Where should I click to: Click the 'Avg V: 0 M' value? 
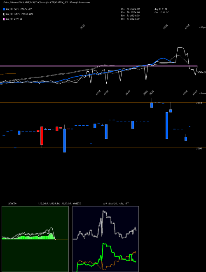pos(161,9)
